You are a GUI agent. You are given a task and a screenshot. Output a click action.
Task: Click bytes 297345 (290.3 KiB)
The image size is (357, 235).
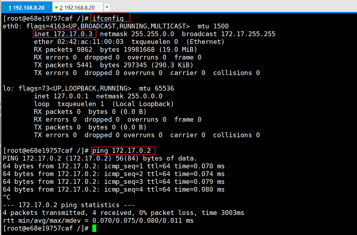click(x=147, y=65)
